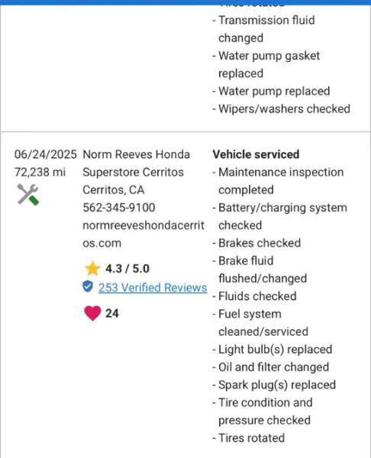Select the 06/24/2025 service date
This screenshot has height=458, width=371.
pos(46,154)
